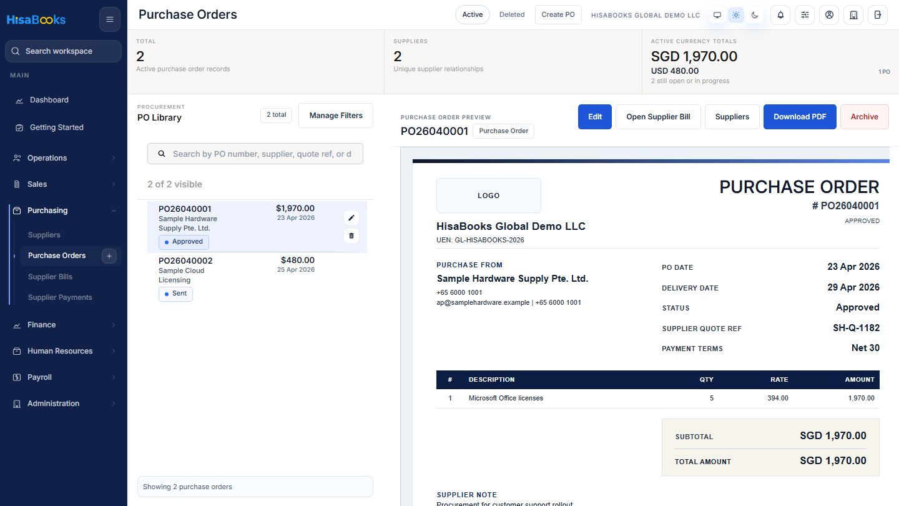Image resolution: width=899 pixels, height=506 pixels.
Task: Open Purchase Orders sidebar item
Action: click(x=57, y=255)
